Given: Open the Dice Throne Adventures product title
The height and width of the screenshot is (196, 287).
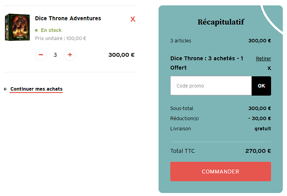Looking at the screenshot, I should click(x=68, y=18).
